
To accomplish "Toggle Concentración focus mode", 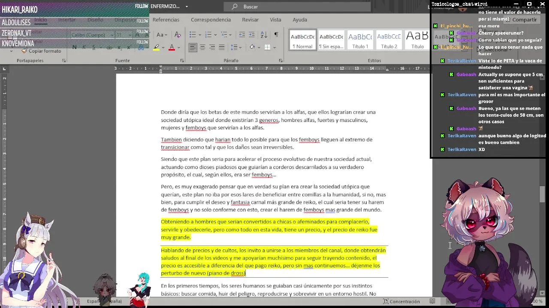I will click(x=401, y=301).
